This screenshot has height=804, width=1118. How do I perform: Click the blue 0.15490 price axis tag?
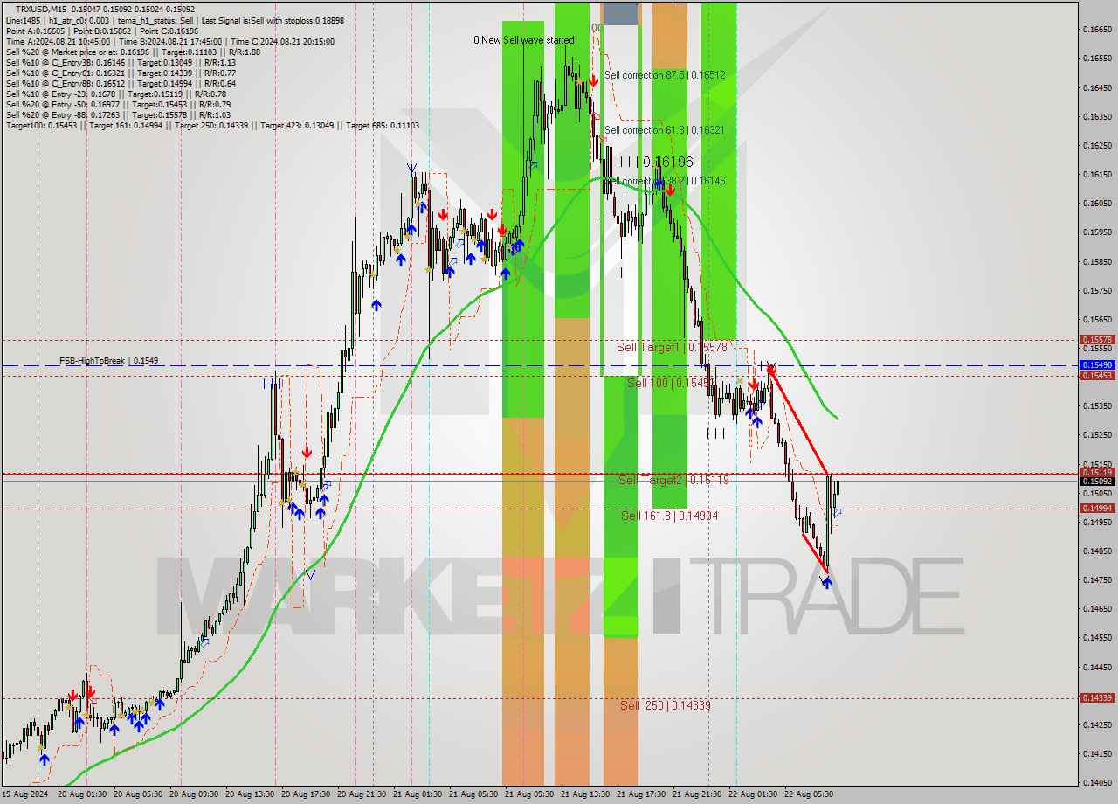click(x=1097, y=364)
